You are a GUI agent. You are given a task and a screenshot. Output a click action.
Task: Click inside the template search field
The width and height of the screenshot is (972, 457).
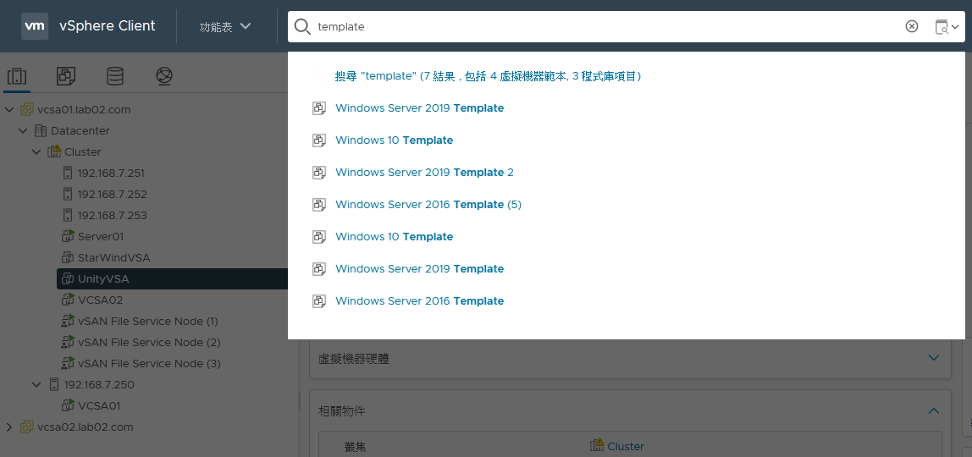click(608, 26)
